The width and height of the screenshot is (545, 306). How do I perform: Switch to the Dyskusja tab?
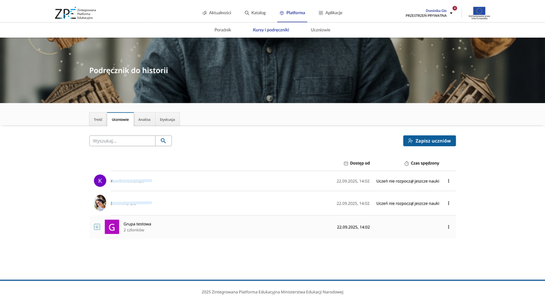tap(167, 120)
